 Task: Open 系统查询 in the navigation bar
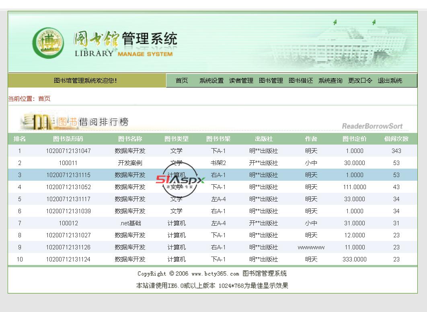(x=330, y=81)
